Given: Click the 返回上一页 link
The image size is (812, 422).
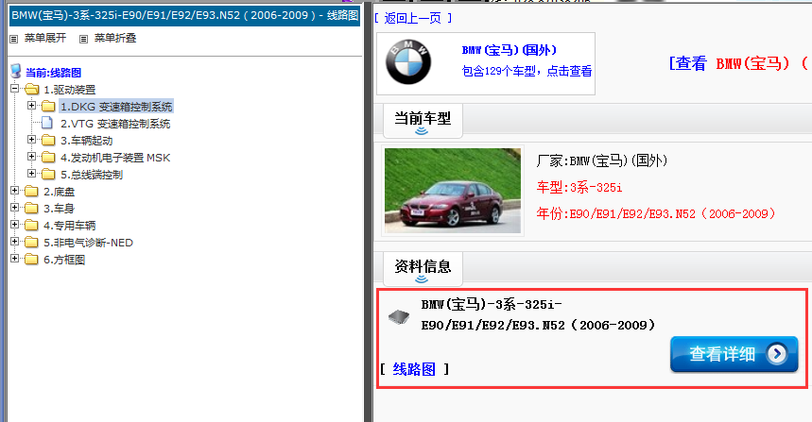Looking at the screenshot, I should click(x=412, y=18).
